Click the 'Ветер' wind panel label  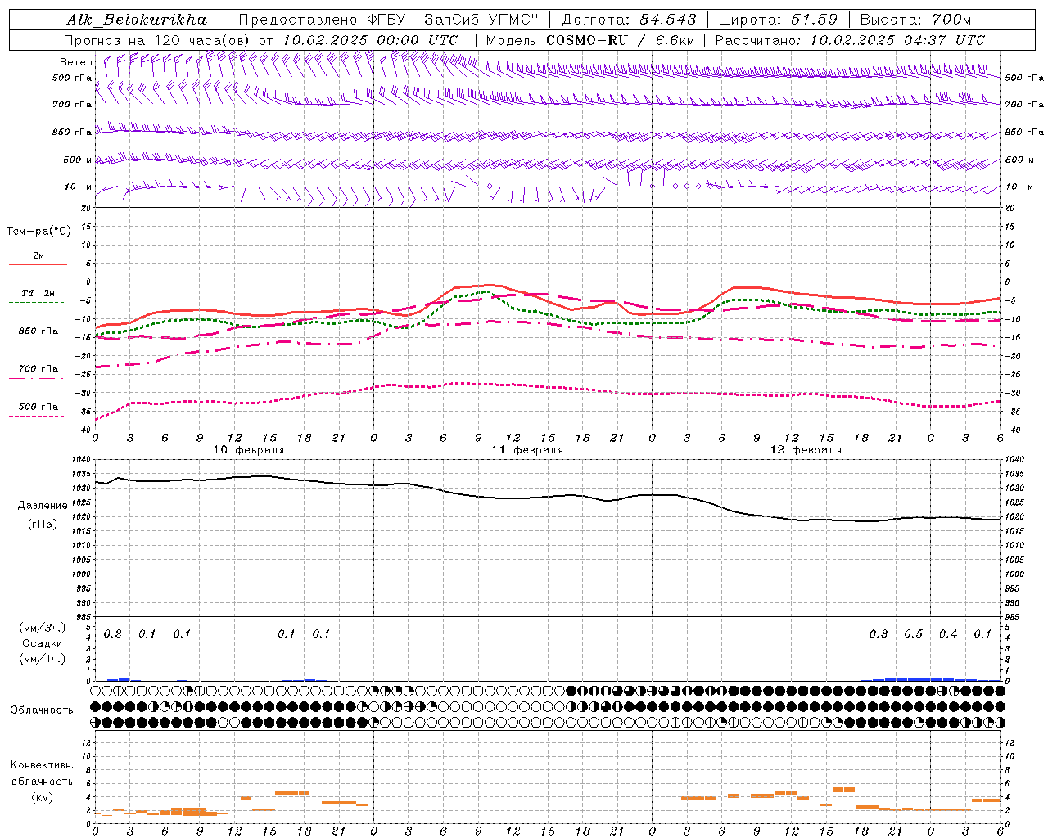[76, 62]
